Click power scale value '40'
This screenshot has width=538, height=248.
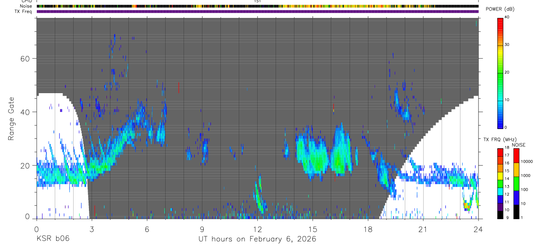tap(507, 17)
